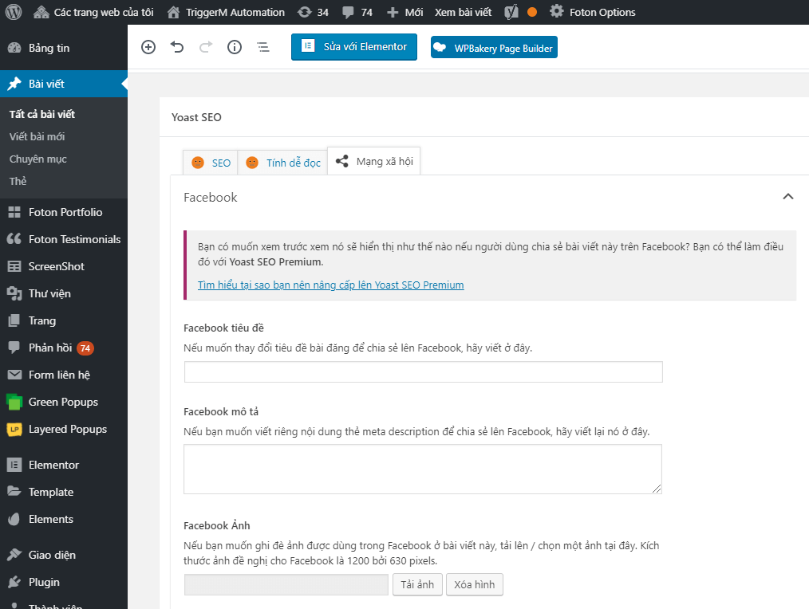Open the Yoast SEO Premium upgrade link
809x609 pixels.
(330, 285)
